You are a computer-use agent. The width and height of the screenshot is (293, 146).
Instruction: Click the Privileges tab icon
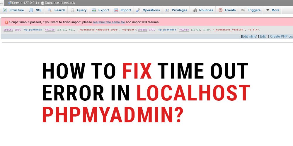point(167,10)
